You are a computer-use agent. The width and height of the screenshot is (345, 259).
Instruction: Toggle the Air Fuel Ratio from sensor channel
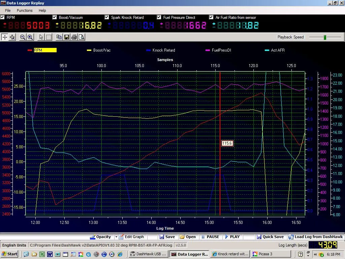(x=211, y=17)
